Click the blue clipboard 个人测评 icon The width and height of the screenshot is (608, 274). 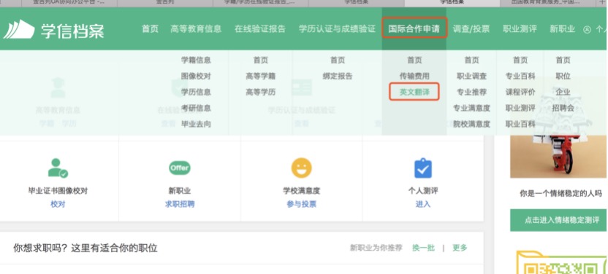(x=422, y=168)
